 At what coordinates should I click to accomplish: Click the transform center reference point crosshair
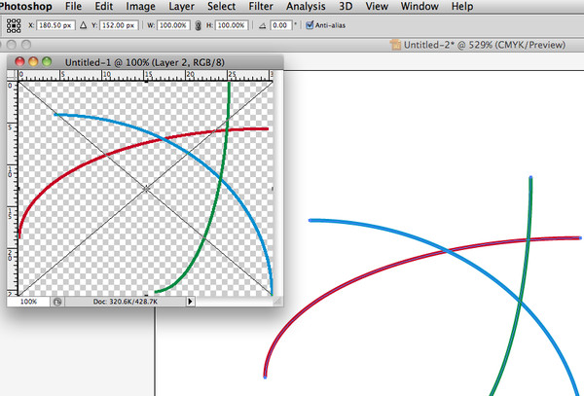(x=146, y=189)
